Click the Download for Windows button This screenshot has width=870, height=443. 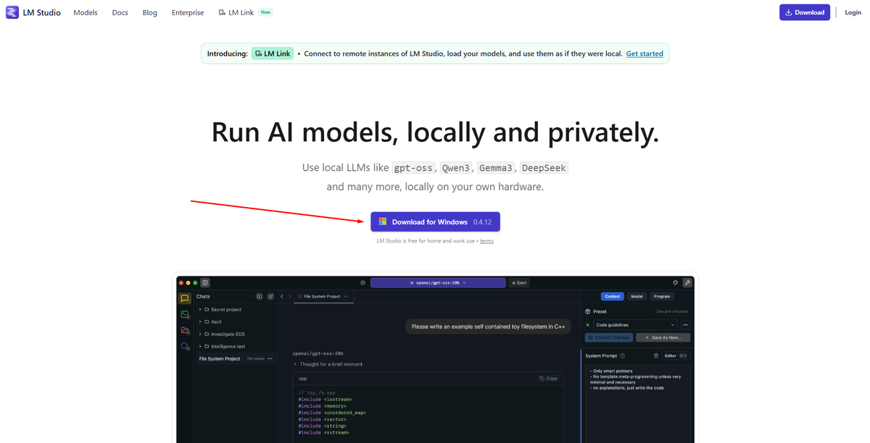coord(435,221)
